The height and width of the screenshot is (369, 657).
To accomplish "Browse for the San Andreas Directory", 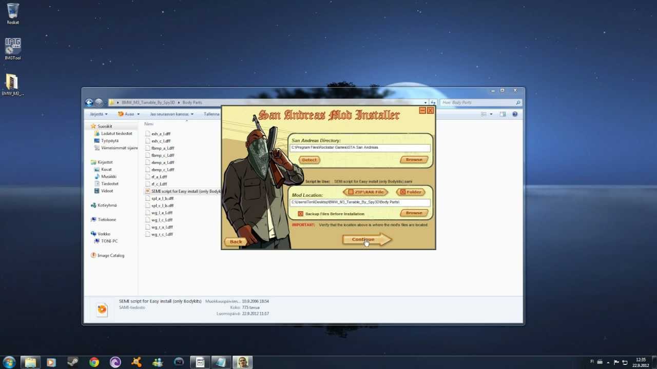I will [x=414, y=160].
